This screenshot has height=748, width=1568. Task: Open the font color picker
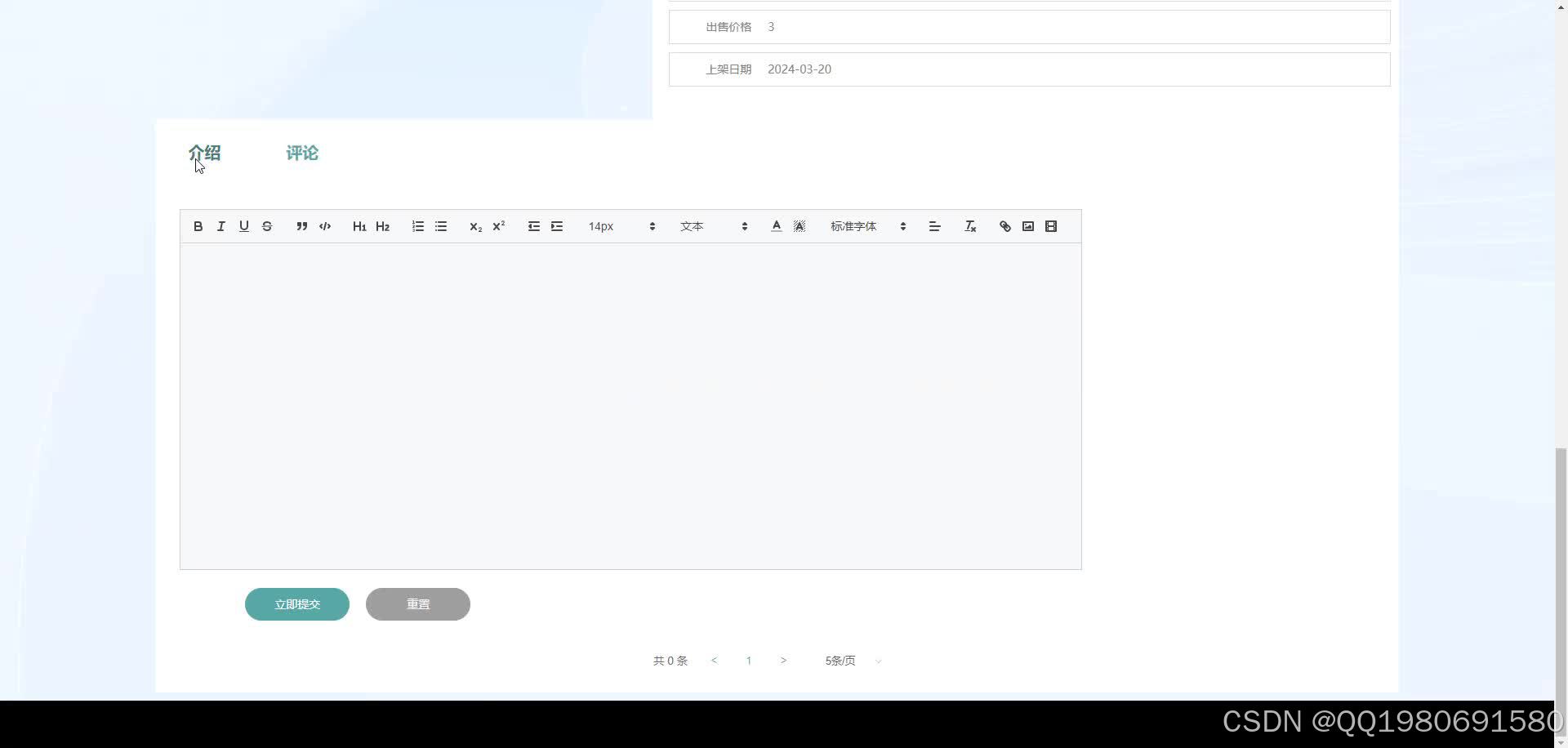pyautogui.click(x=775, y=226)
